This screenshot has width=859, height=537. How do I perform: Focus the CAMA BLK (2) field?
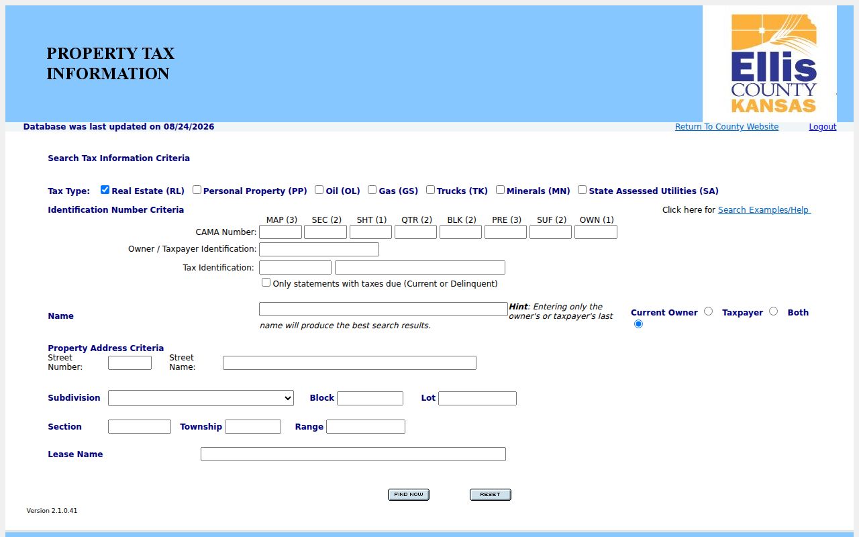pos(460,232)
